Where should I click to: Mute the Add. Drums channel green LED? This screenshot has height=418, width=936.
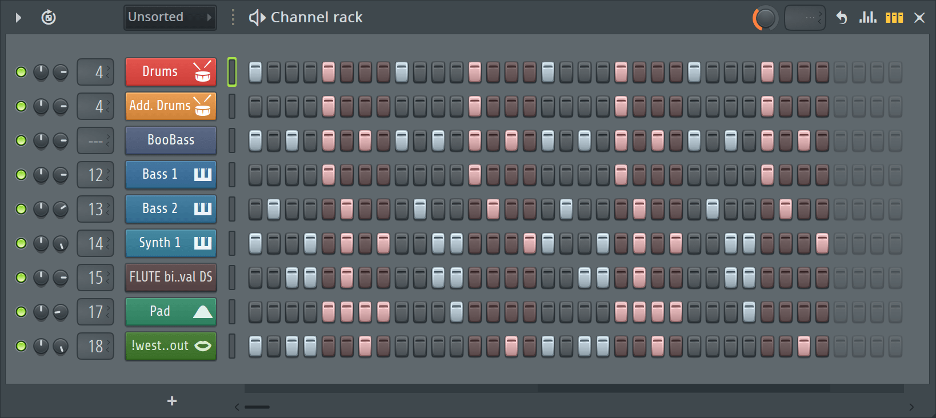(x=21, y=106)
